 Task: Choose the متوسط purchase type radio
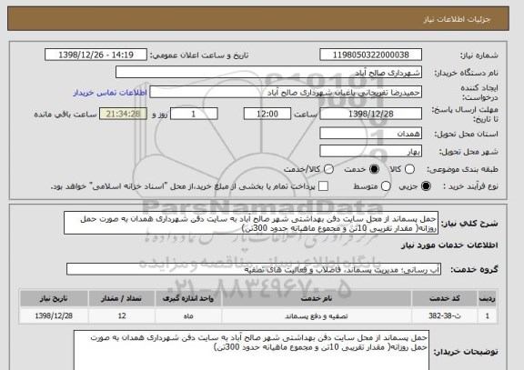(386, 186)
